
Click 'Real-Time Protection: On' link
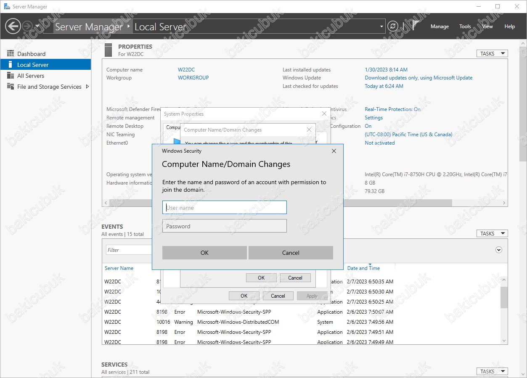pyautogui.click(x=392, y=109)
